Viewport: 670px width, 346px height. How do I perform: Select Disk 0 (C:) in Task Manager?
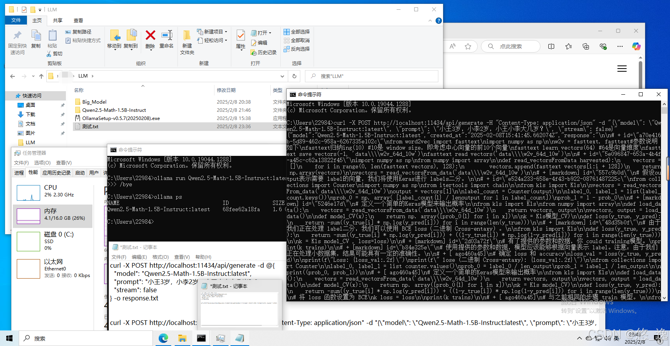(x=53, y=241)
